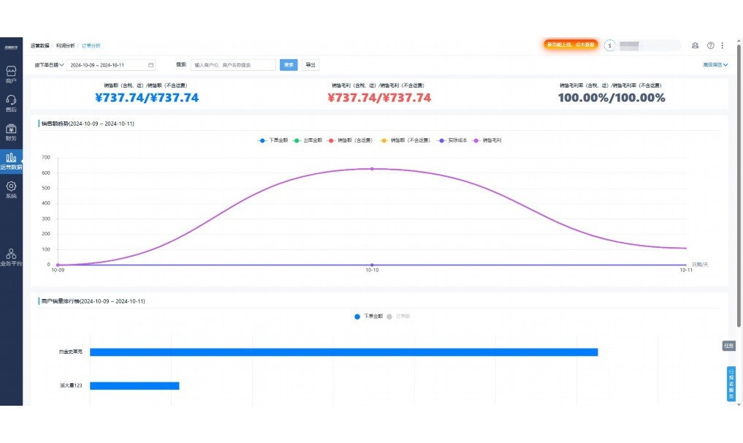Open the 系统 settings gear icon
This screenshot has height=443, width=743.
click(x=11, y=189)
